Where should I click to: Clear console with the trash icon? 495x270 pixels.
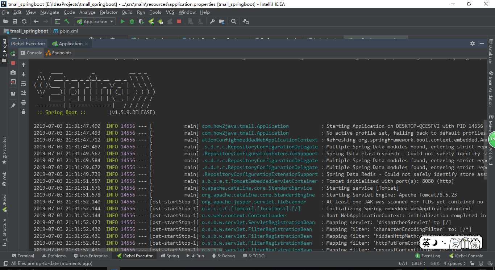click(24, 112)
